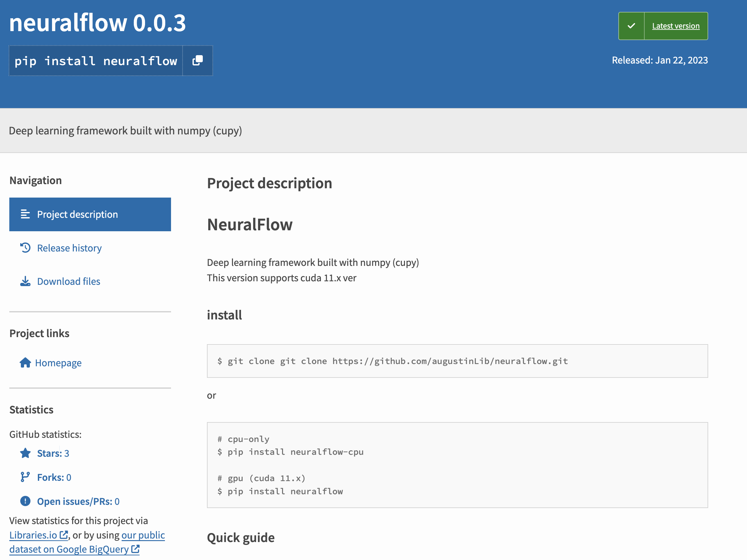Go to the Download files tab
Viewport: 747px width, 560px height.
tap(69, 281)
